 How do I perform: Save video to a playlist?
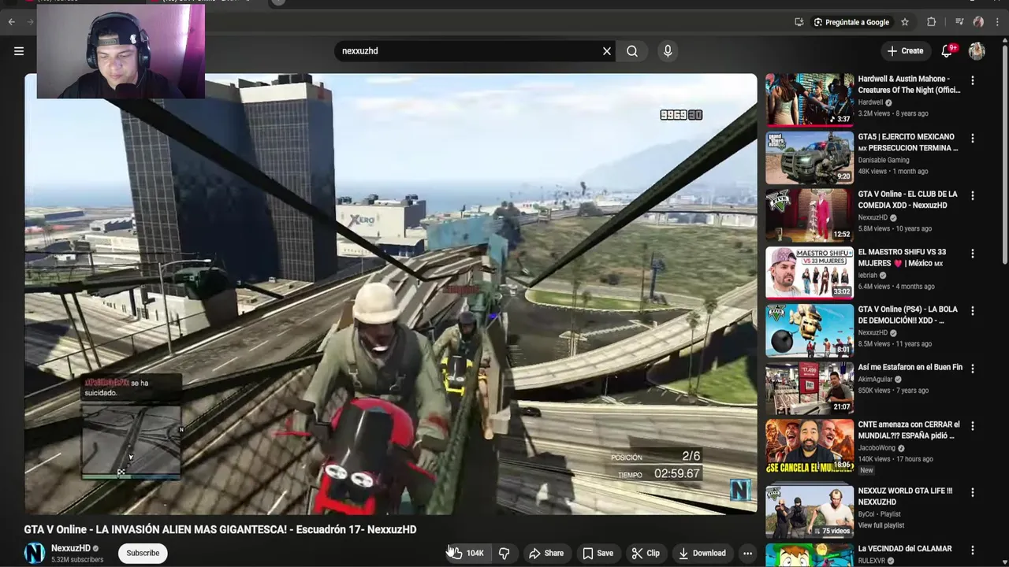pyautogui.click(x=598, y=553)
